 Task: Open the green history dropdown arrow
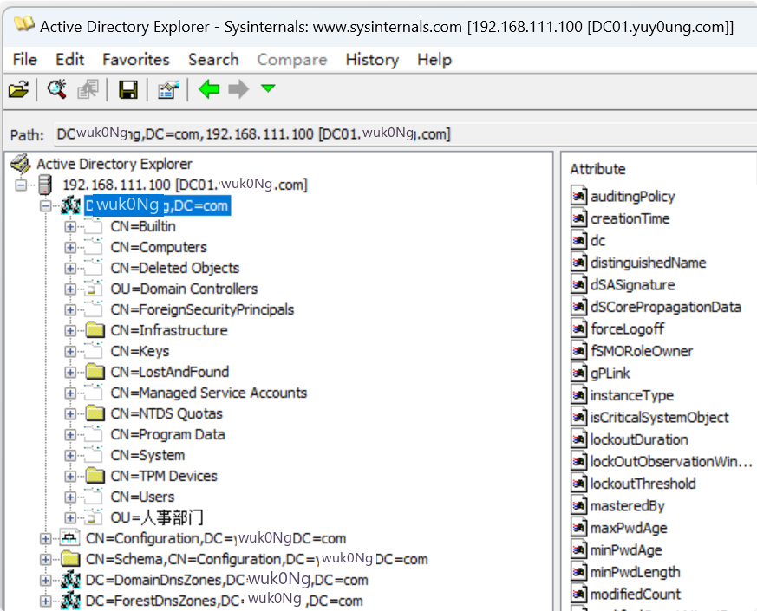[268, 88]
